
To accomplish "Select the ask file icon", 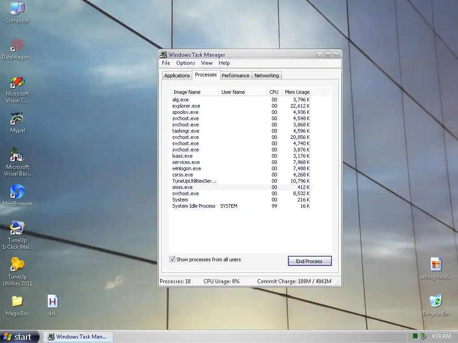I will (x=53, y=305).
